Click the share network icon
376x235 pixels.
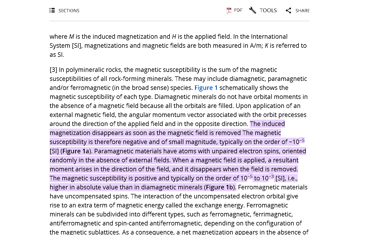click(288, 11)
